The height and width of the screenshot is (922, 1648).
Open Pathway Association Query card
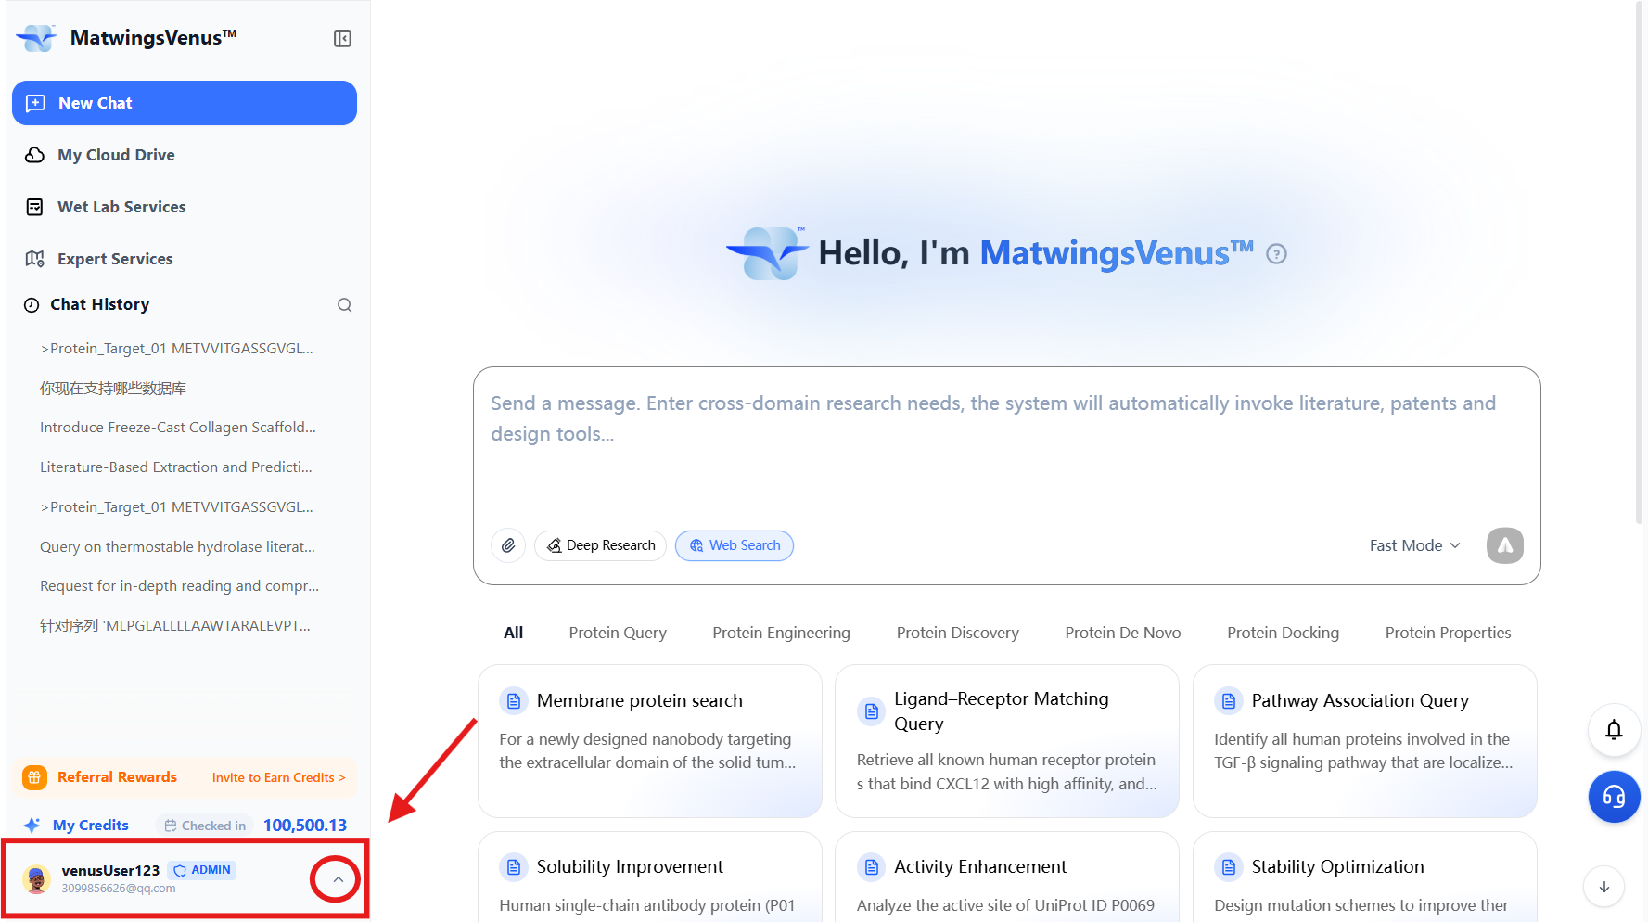pos(1365,741)
